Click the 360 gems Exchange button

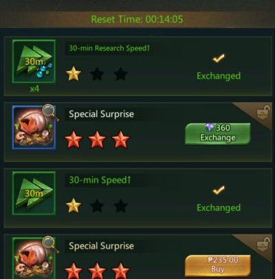218,134
